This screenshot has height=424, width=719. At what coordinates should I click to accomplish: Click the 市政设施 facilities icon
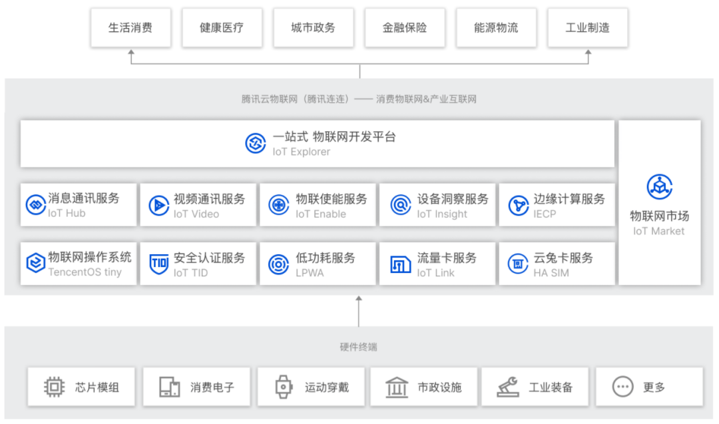(396, 387)
